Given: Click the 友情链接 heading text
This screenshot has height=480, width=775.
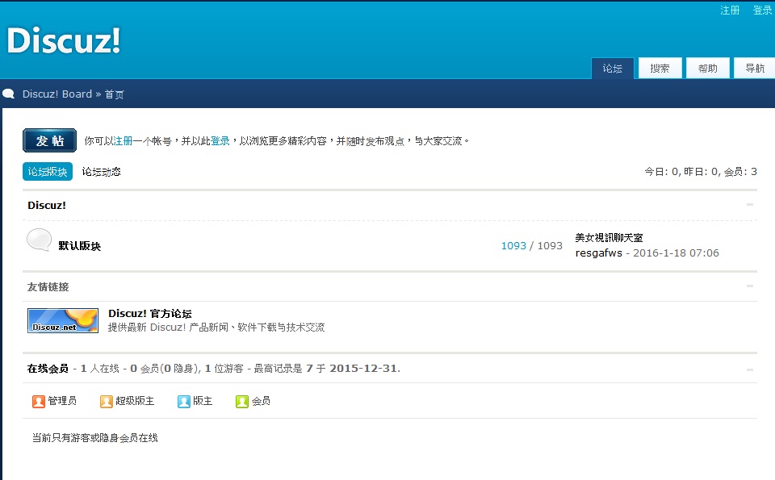Looking at the screenshot, I should click(x=48, y=286).
